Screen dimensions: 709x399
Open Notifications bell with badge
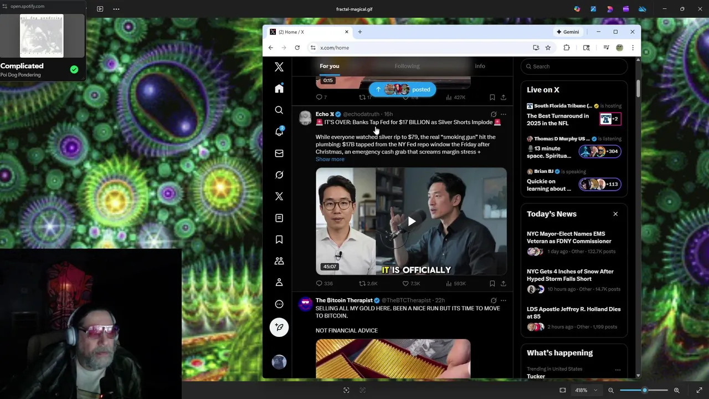tap(279, 131)
